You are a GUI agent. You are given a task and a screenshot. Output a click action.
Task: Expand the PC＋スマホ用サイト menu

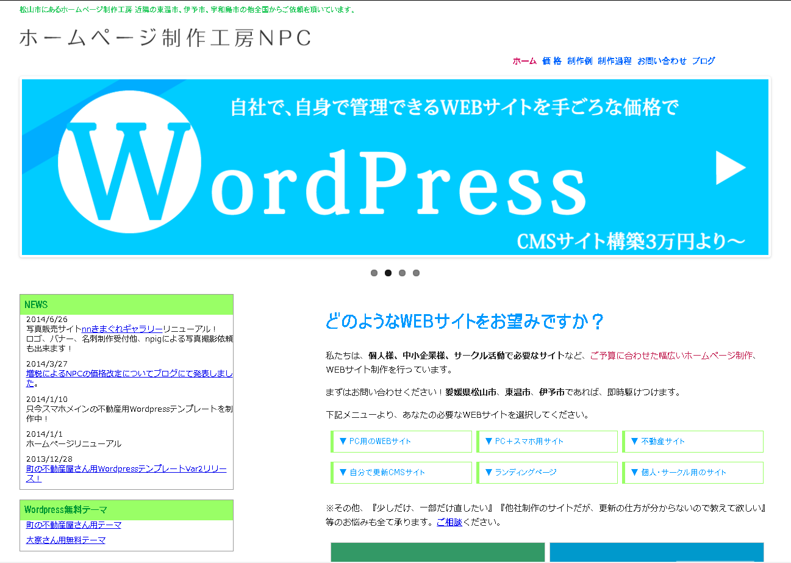547,441
